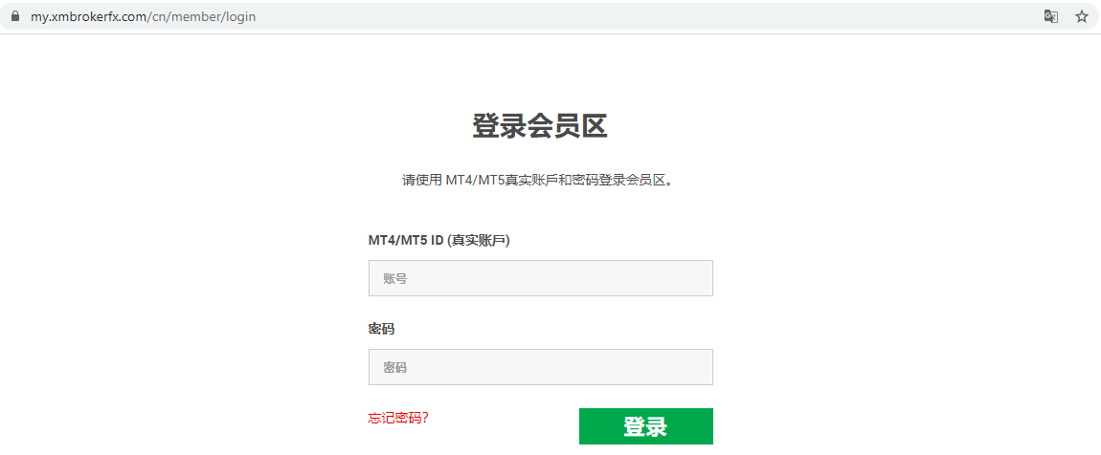1101x455 pixels.
Task: Click the right end of account field
Action: point(699,278)
